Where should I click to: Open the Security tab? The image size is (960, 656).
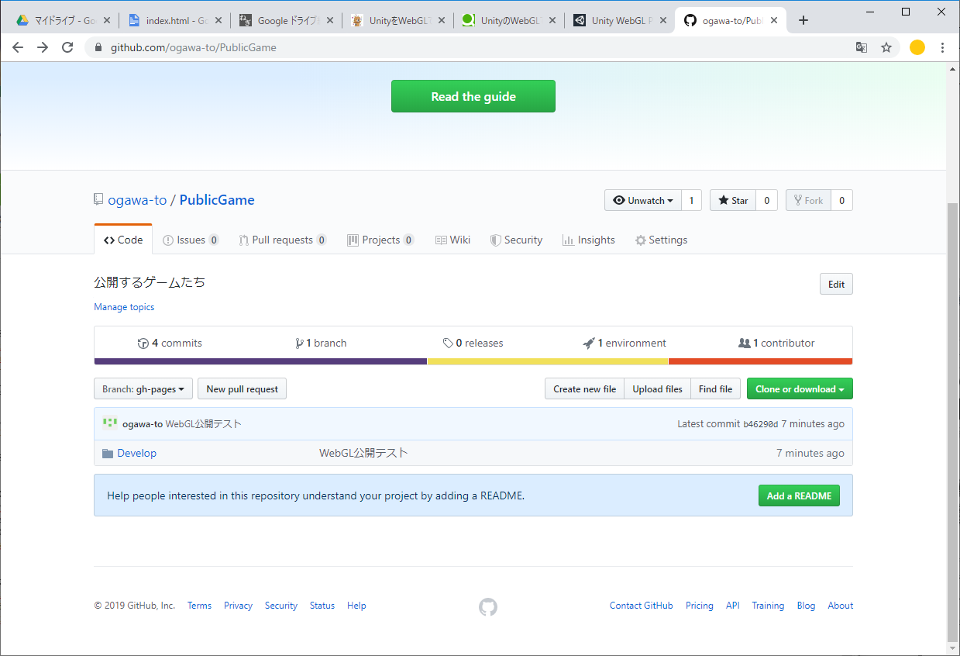(516, 240)
